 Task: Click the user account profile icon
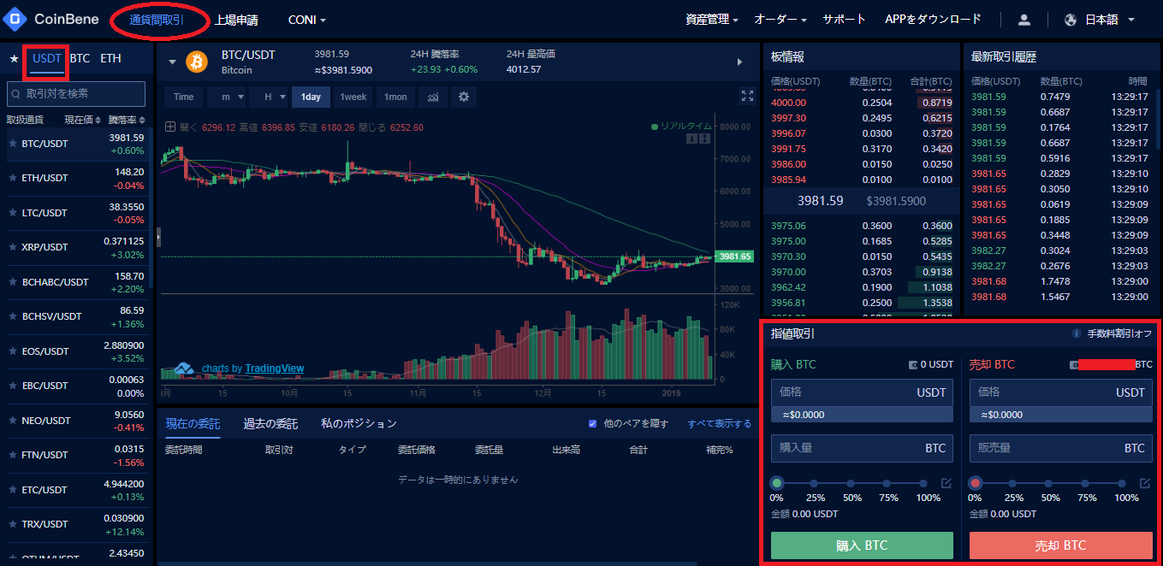1024,20
